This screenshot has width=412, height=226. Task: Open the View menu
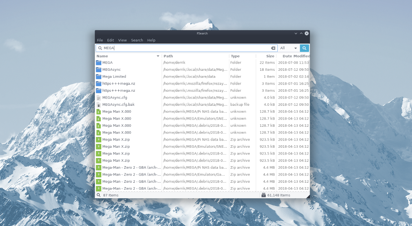coord(122,40)
